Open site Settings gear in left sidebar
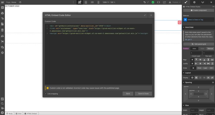The height and width of the screenshot is (115, 215). point(2,53)
